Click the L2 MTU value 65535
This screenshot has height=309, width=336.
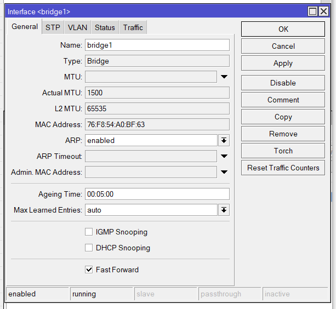pos(157,108)
